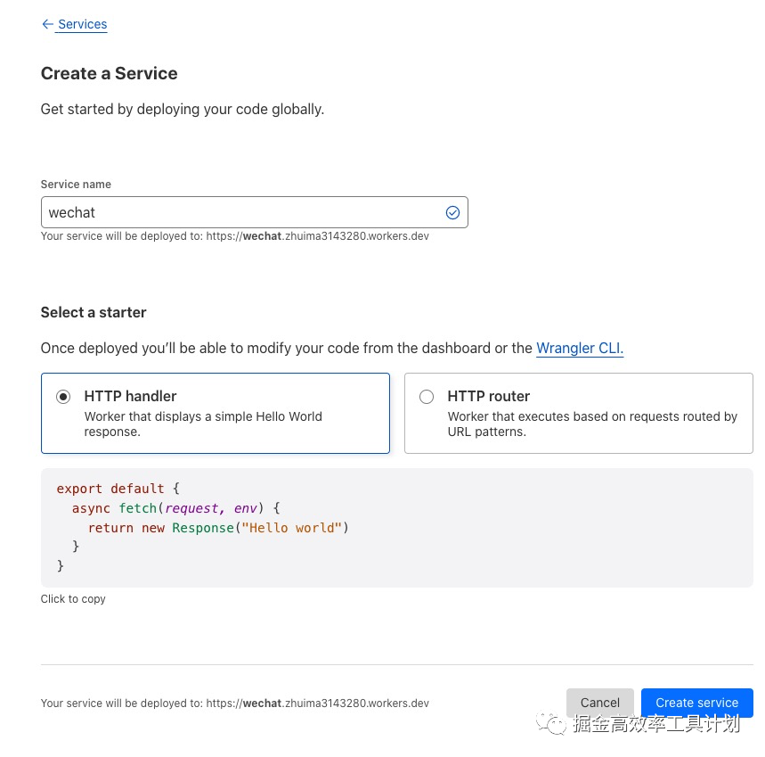Screen dimensions: 765x757
Task: Click the code snippet block to copy
Action: point(396,527)
